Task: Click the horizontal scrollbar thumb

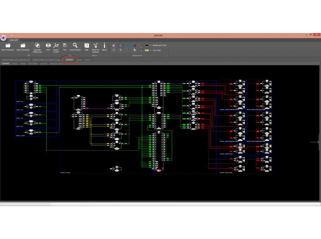Action: click(x=25, y=204)
